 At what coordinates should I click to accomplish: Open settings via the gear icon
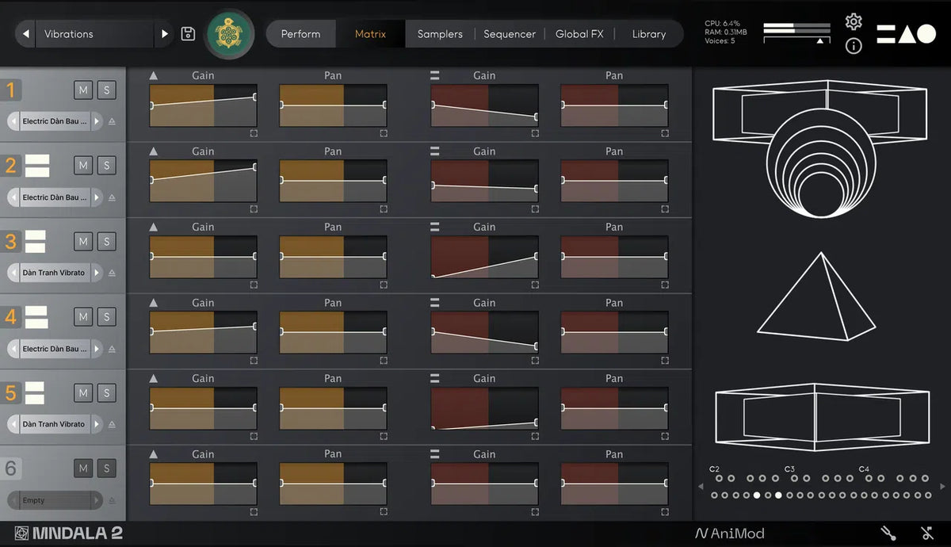(854, 21)
